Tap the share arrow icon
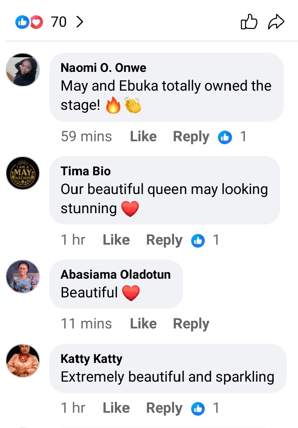Screen dimensions: 298x428 click(276, 22)
